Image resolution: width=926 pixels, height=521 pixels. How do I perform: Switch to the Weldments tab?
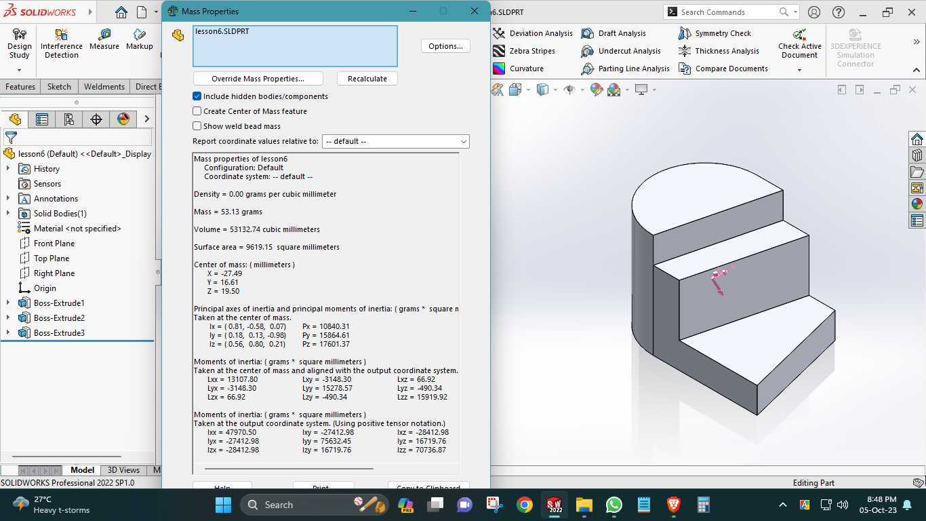tap(104, 87)
